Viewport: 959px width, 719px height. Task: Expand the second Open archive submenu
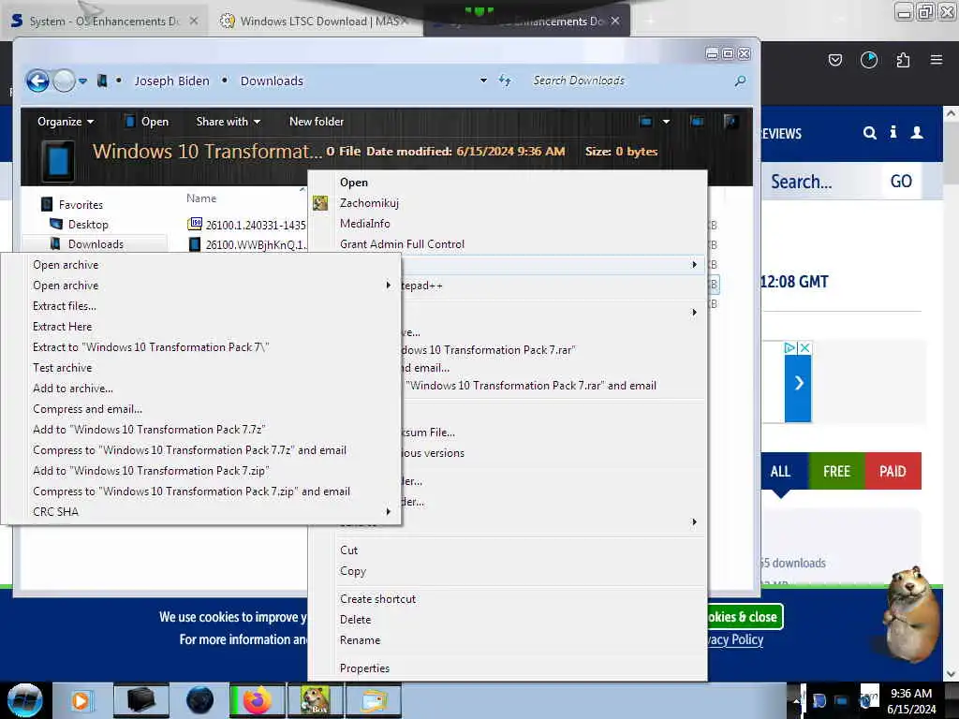200,286
